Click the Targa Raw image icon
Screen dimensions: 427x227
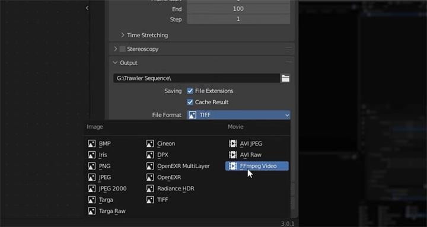tap(92, 211)
